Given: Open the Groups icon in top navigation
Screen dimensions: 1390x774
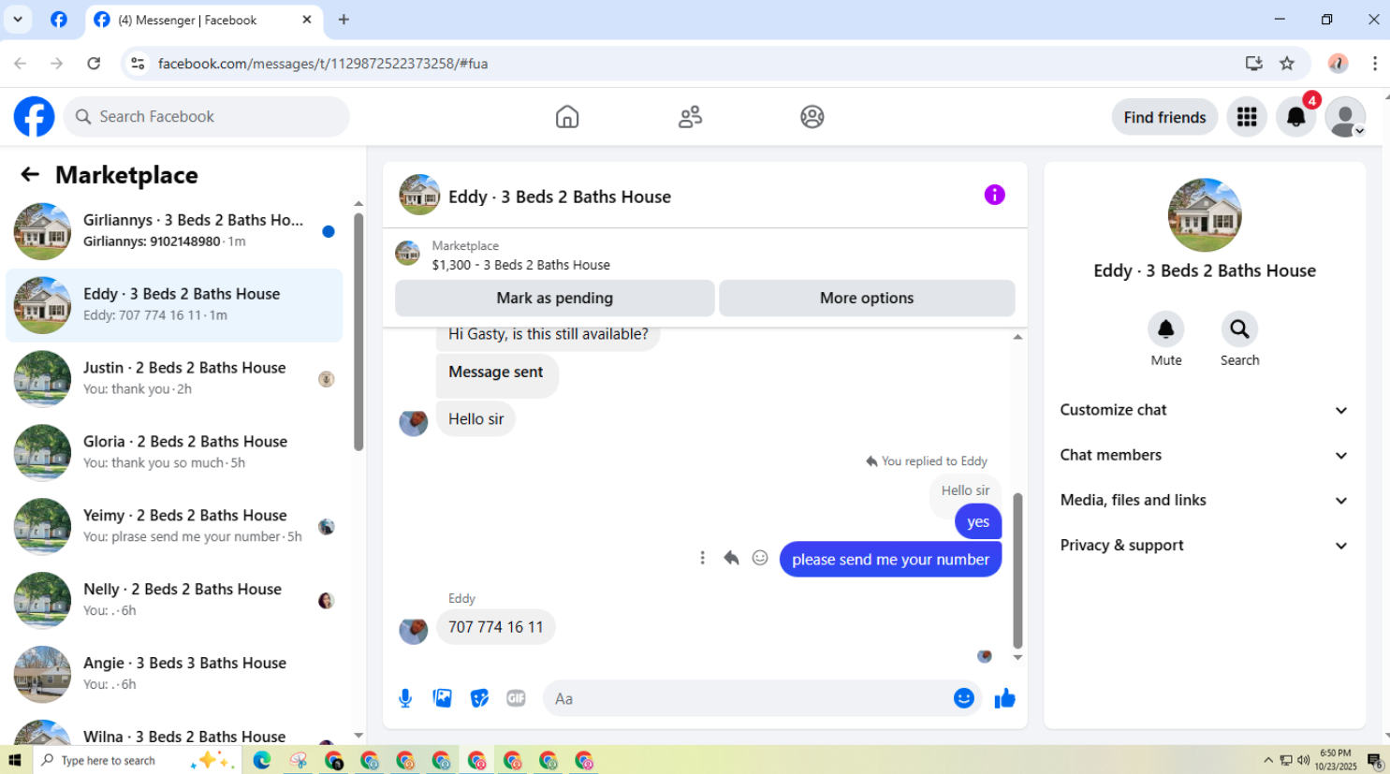Looking at the screenshot, I should [x=812, y=117].
